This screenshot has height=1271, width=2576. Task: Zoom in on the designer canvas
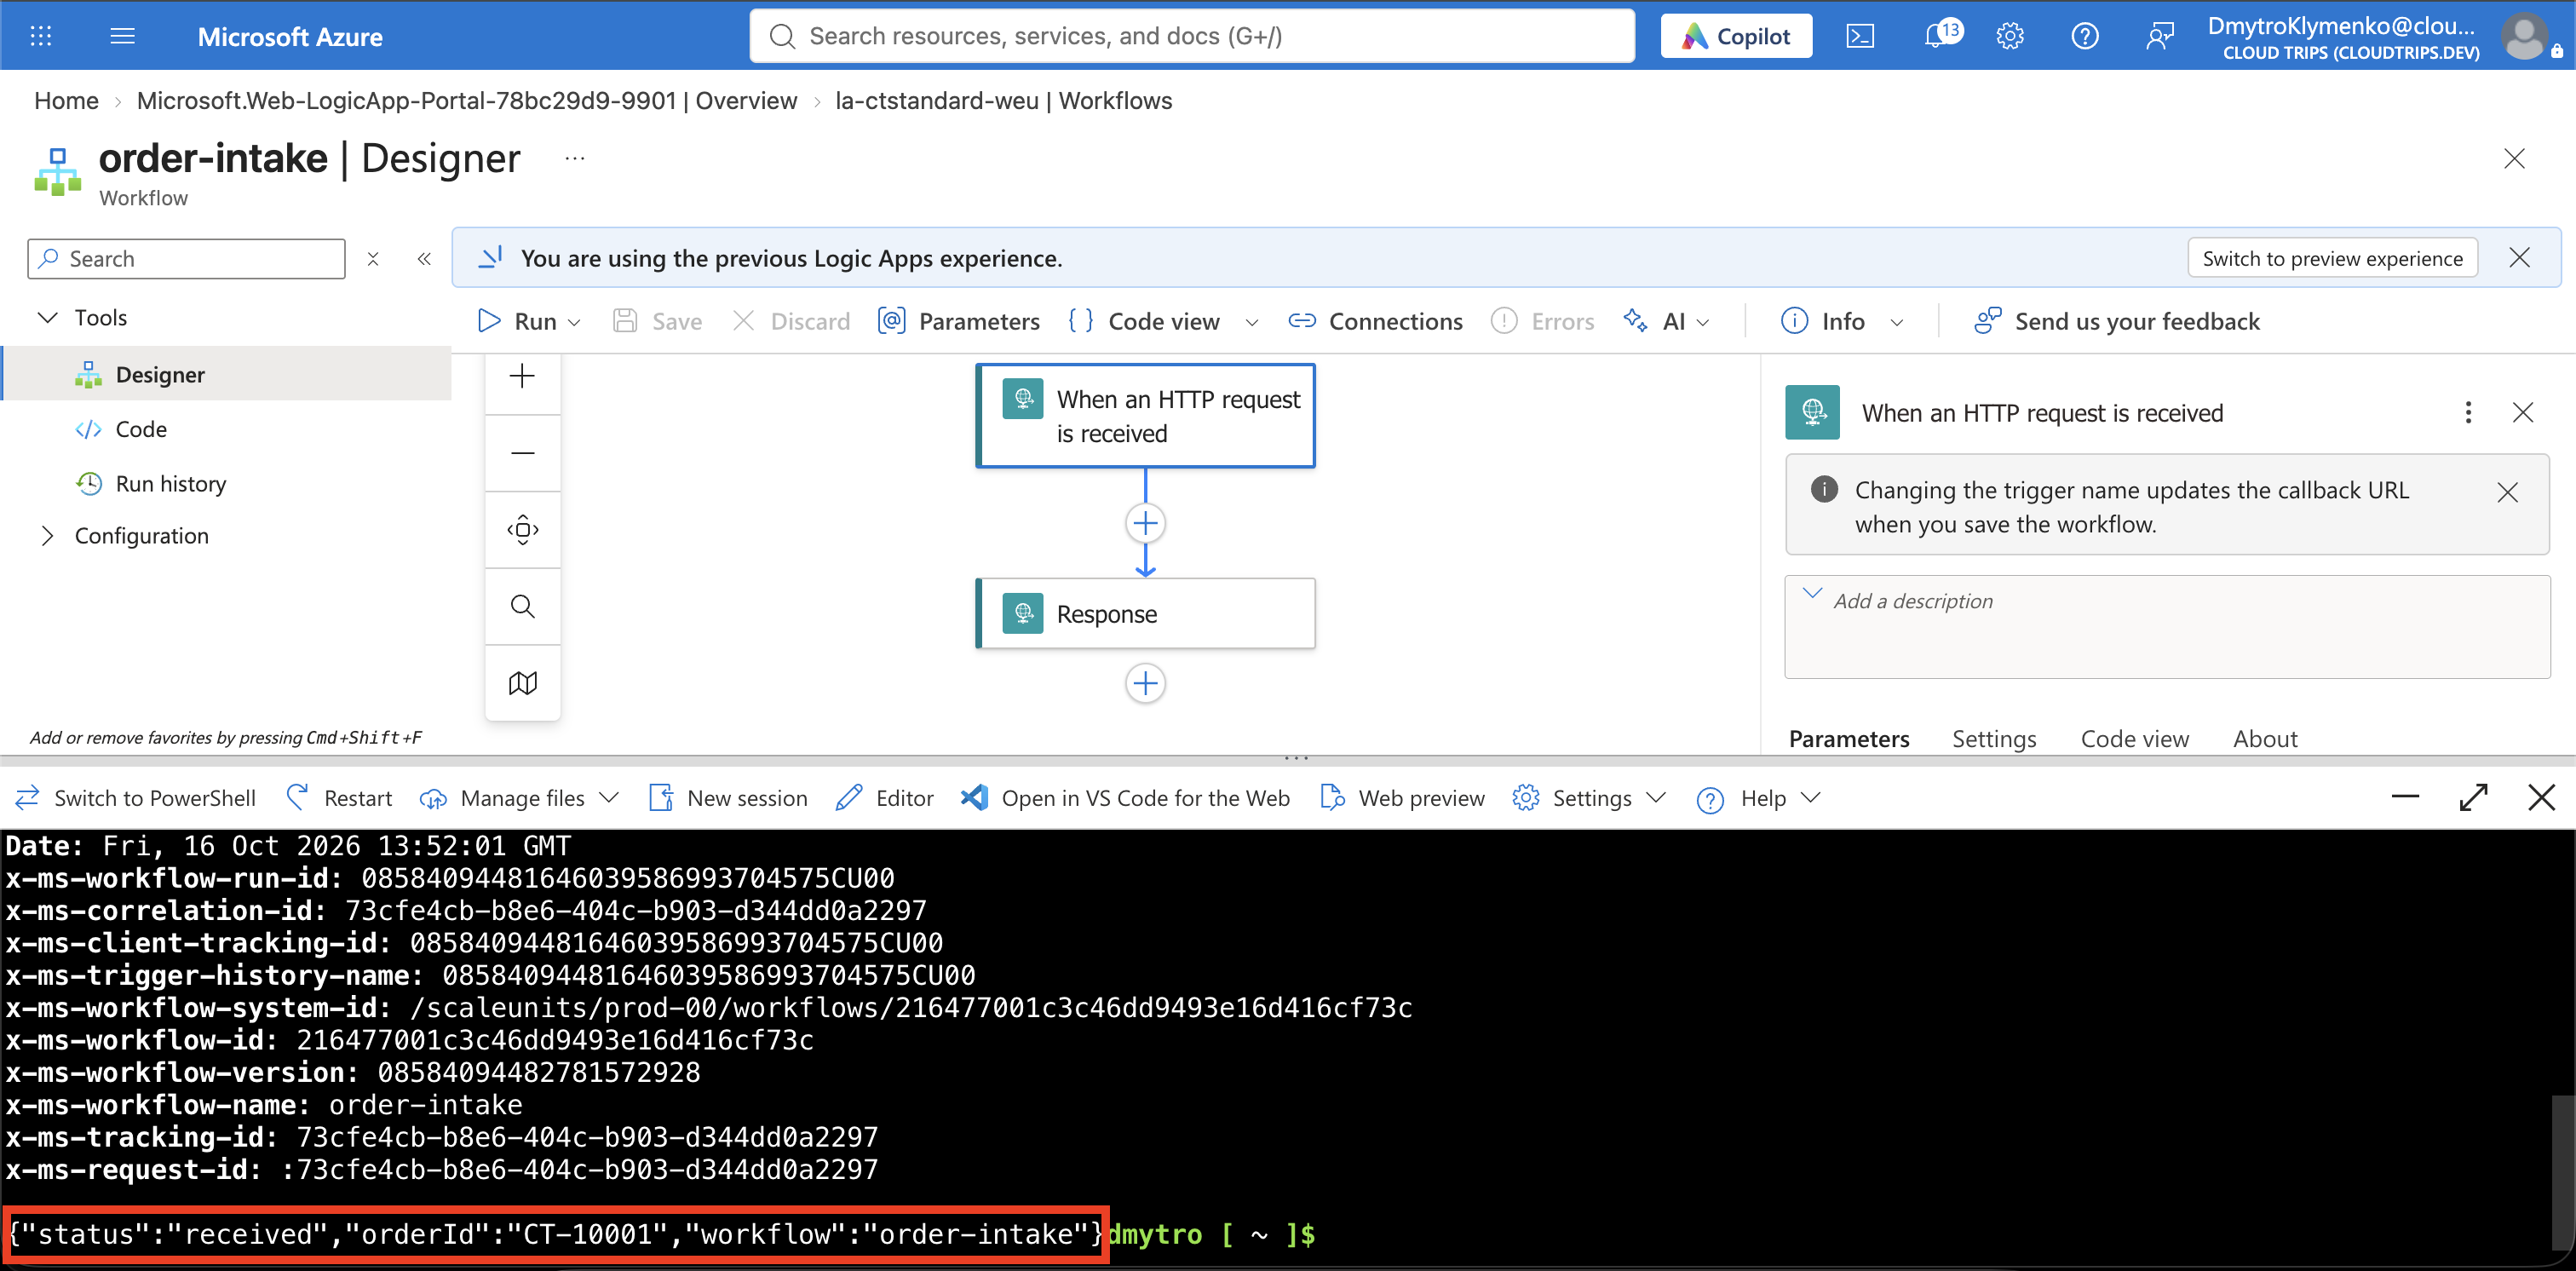point(522,377)
